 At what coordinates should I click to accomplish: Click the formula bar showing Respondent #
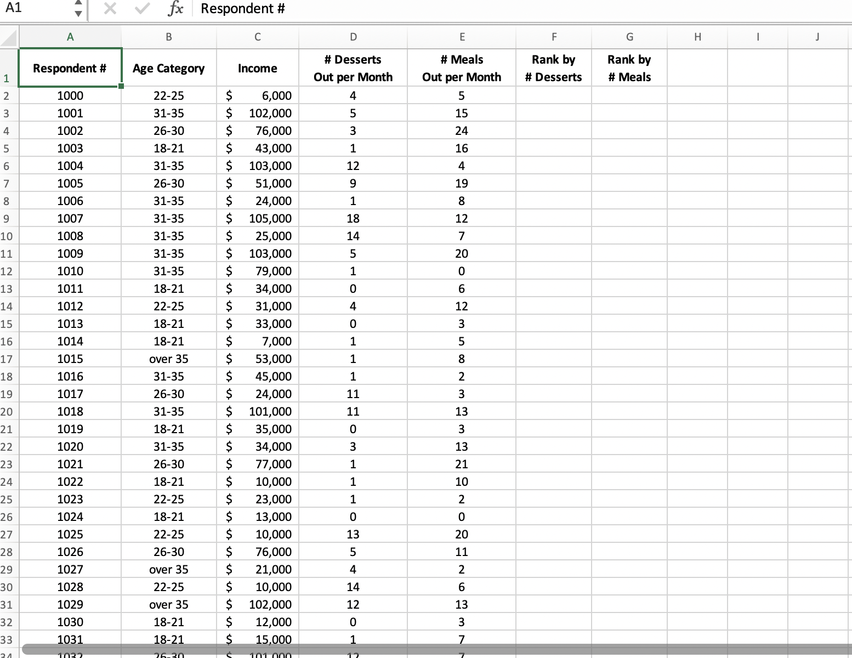pos(521,9)
